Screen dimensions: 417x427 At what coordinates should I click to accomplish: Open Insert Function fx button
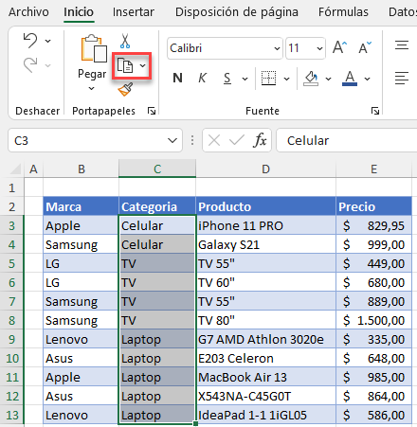click(x=260, y=140)
